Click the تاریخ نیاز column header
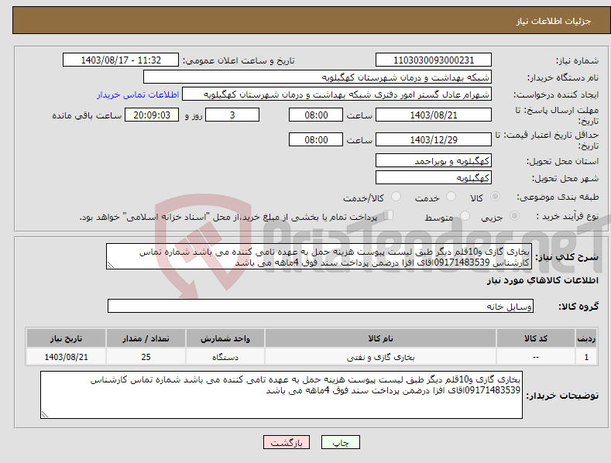The height and width of the screenshot is (463, 611). pyautogui.click(x=67, y=338)
